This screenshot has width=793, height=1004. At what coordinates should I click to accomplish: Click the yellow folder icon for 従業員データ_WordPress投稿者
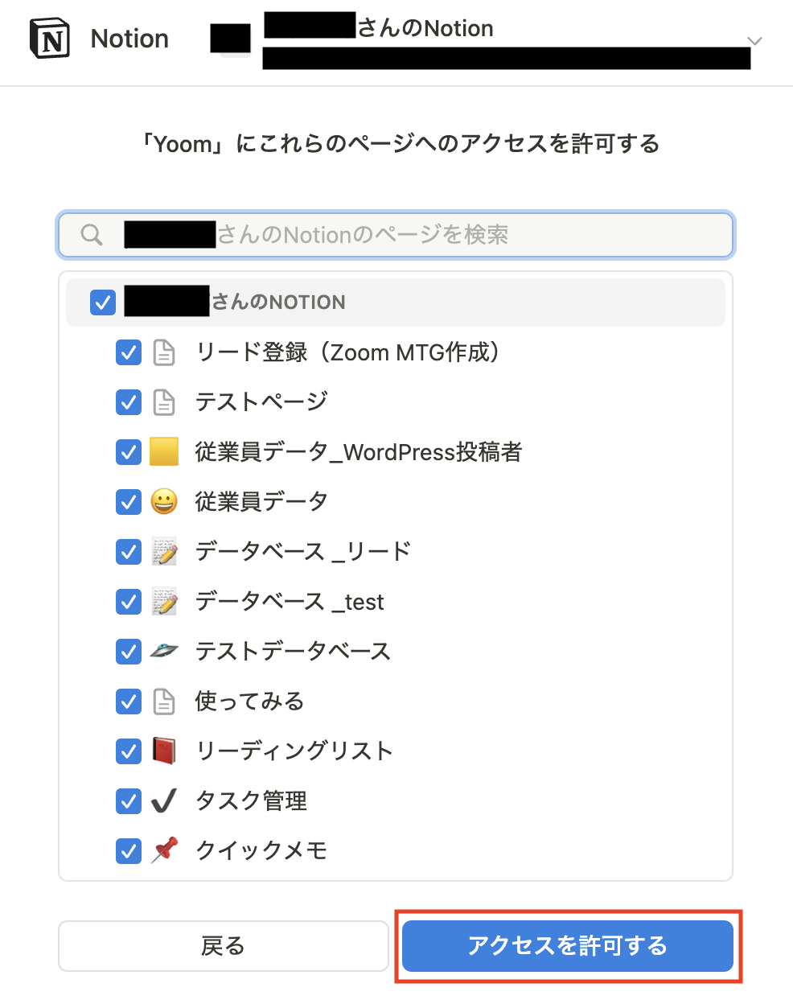click(x=164, y=452)
